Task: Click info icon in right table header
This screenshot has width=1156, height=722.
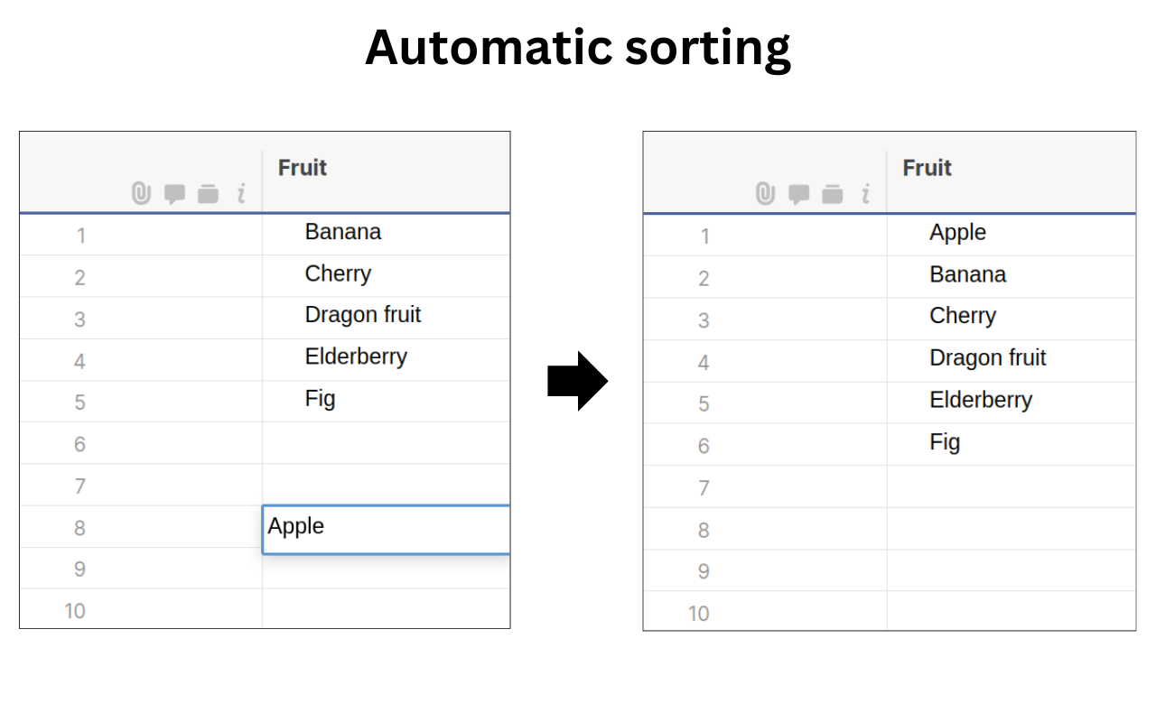Action: [x=865, y=193]
